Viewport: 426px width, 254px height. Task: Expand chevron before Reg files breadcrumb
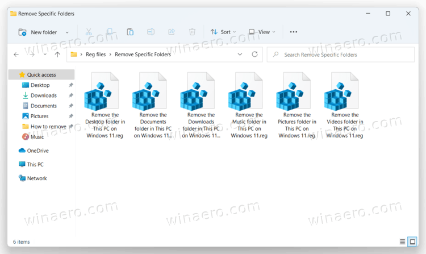click(x=81, y=55)
